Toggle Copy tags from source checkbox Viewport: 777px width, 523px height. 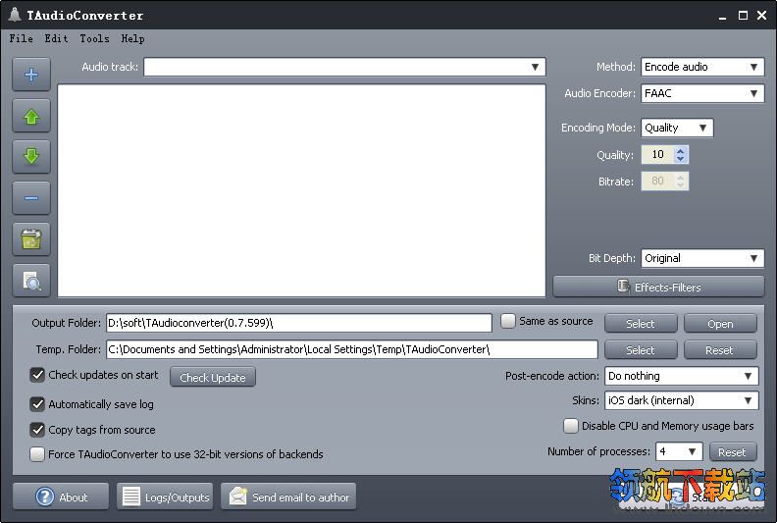37,430
